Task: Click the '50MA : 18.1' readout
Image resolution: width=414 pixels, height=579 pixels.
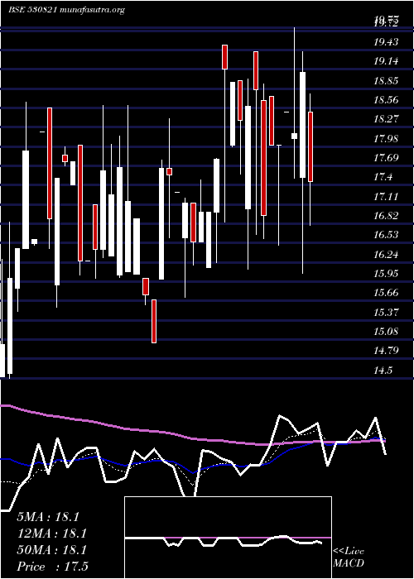Action: [x=51, y=550]
